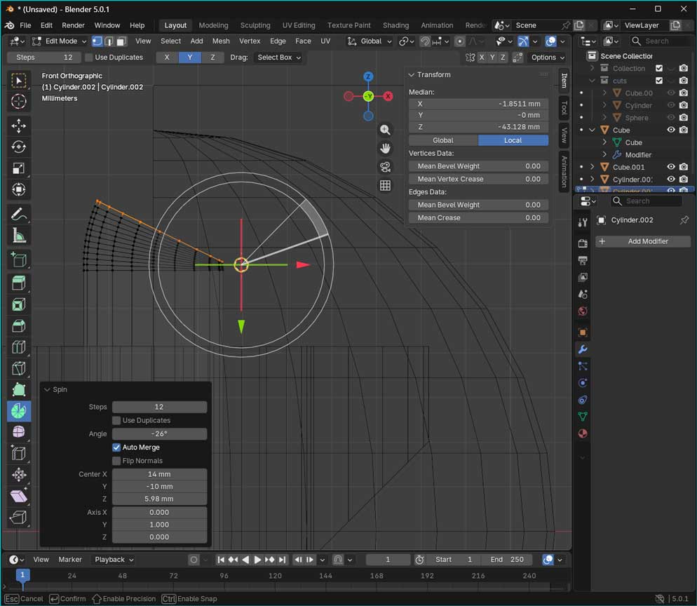Image resolution: width=697 pixels, height=606 pixels.
Task: Click the Add Modifier button
Action: pyautogui.click(x=643, y=241)
